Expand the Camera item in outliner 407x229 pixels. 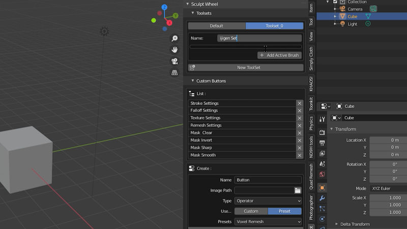(335, 9)
